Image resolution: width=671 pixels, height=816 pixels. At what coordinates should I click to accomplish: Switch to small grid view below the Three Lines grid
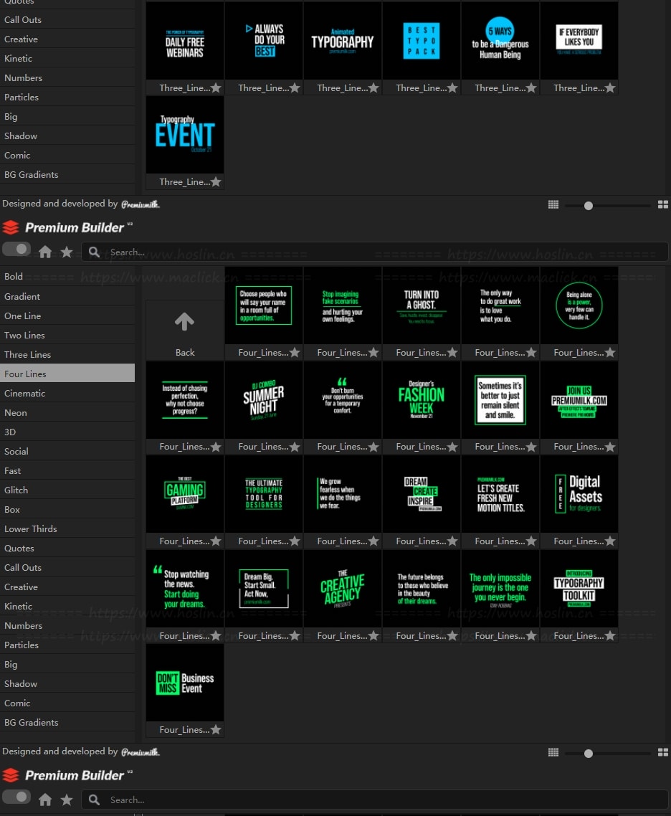tap(553, 204)
